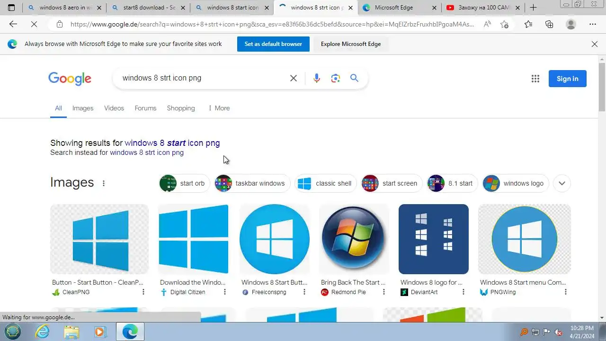Select the start orb filter chip

click(x=184, y=183)
